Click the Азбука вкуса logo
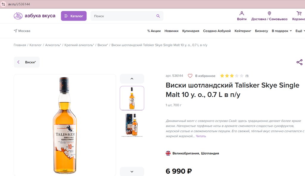Image resolution: width=305 pixels, height=176 pixels. [35, 16]
